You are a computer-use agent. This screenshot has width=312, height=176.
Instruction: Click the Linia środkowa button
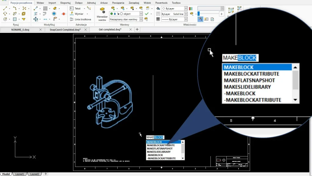[80, 19]
